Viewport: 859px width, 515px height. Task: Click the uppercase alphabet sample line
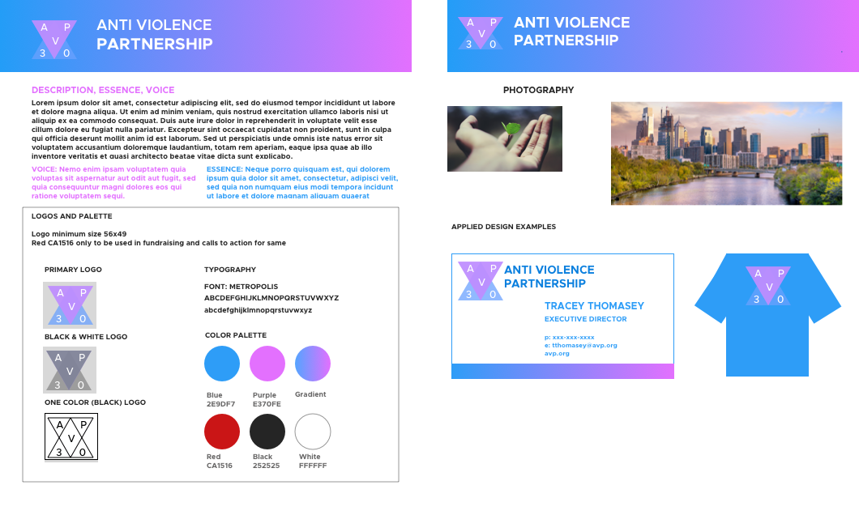click(271, 298)
